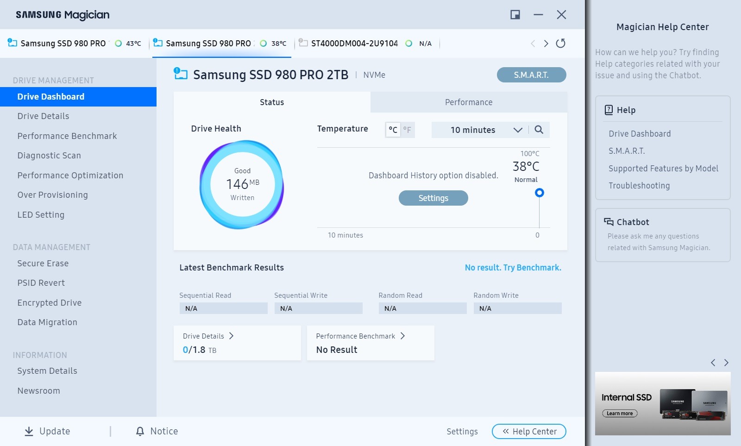
Task: Click the Internal SSD product banner image
Action: pyautogui.click(x=663, y=403)
